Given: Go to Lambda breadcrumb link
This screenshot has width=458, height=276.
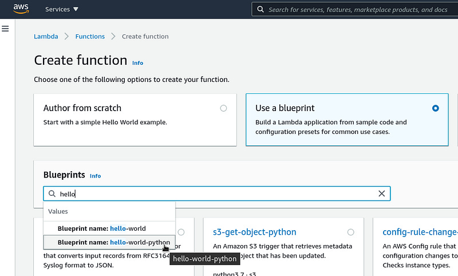Looking at the screenshot, I should pos(46,37).
